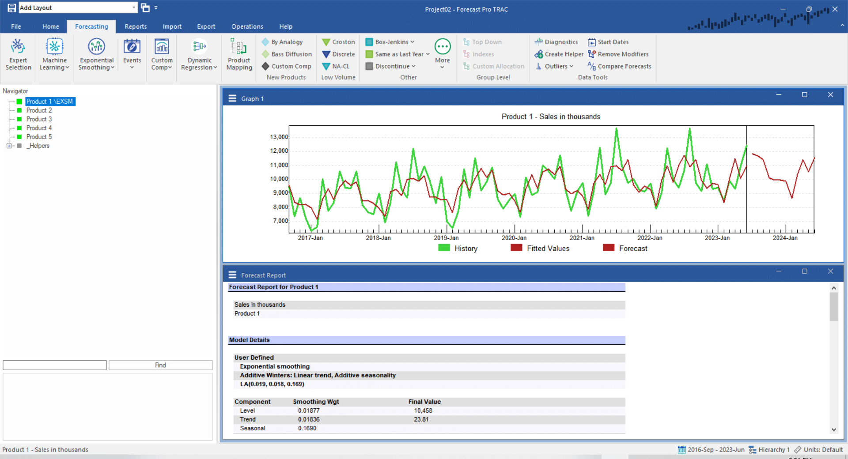Switch to the Reports tab
This screenshot has width=848, height=459.
[136, 26]
